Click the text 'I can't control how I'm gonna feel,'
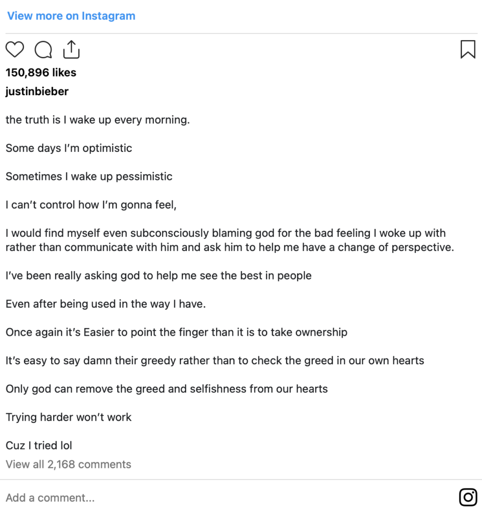Viewport: 482px width, 513px height. 91,205
